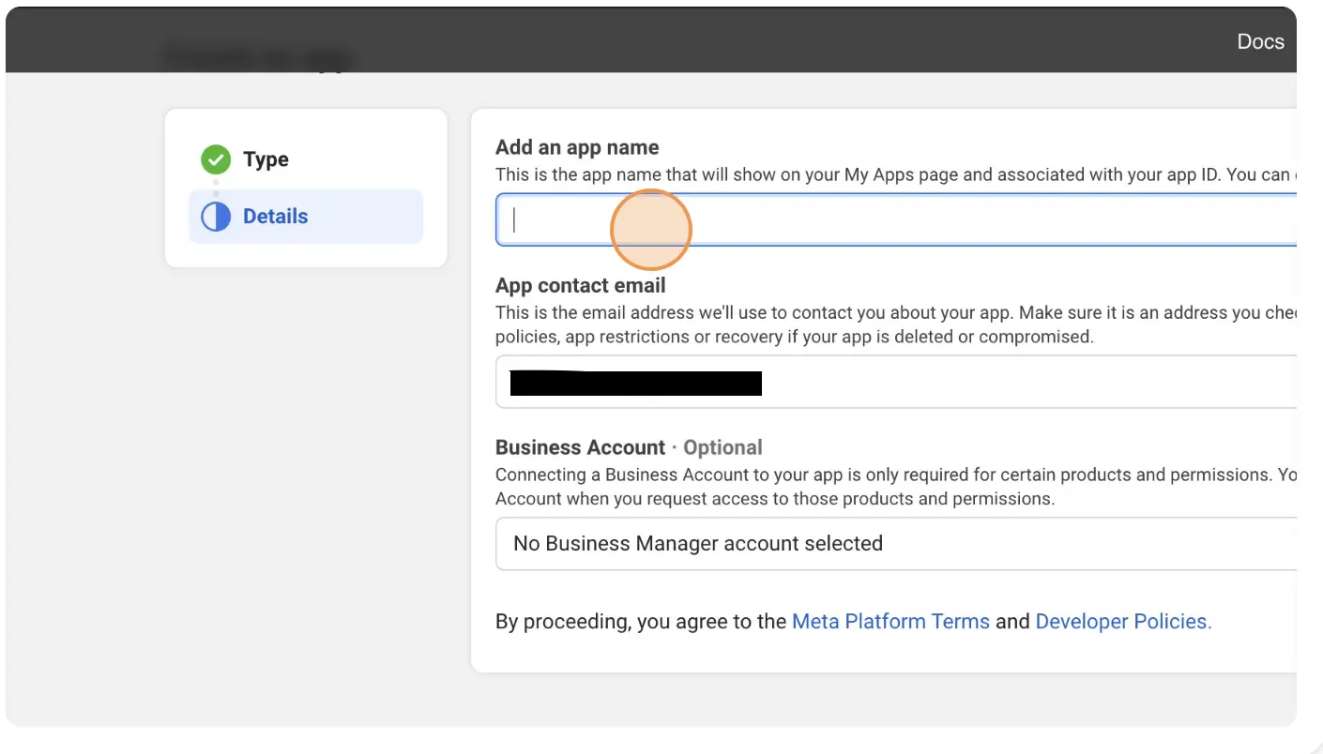Click the "Optional" text beside Business Account
Viewport: 1323px width, 754px height.
tap(722, 447)
